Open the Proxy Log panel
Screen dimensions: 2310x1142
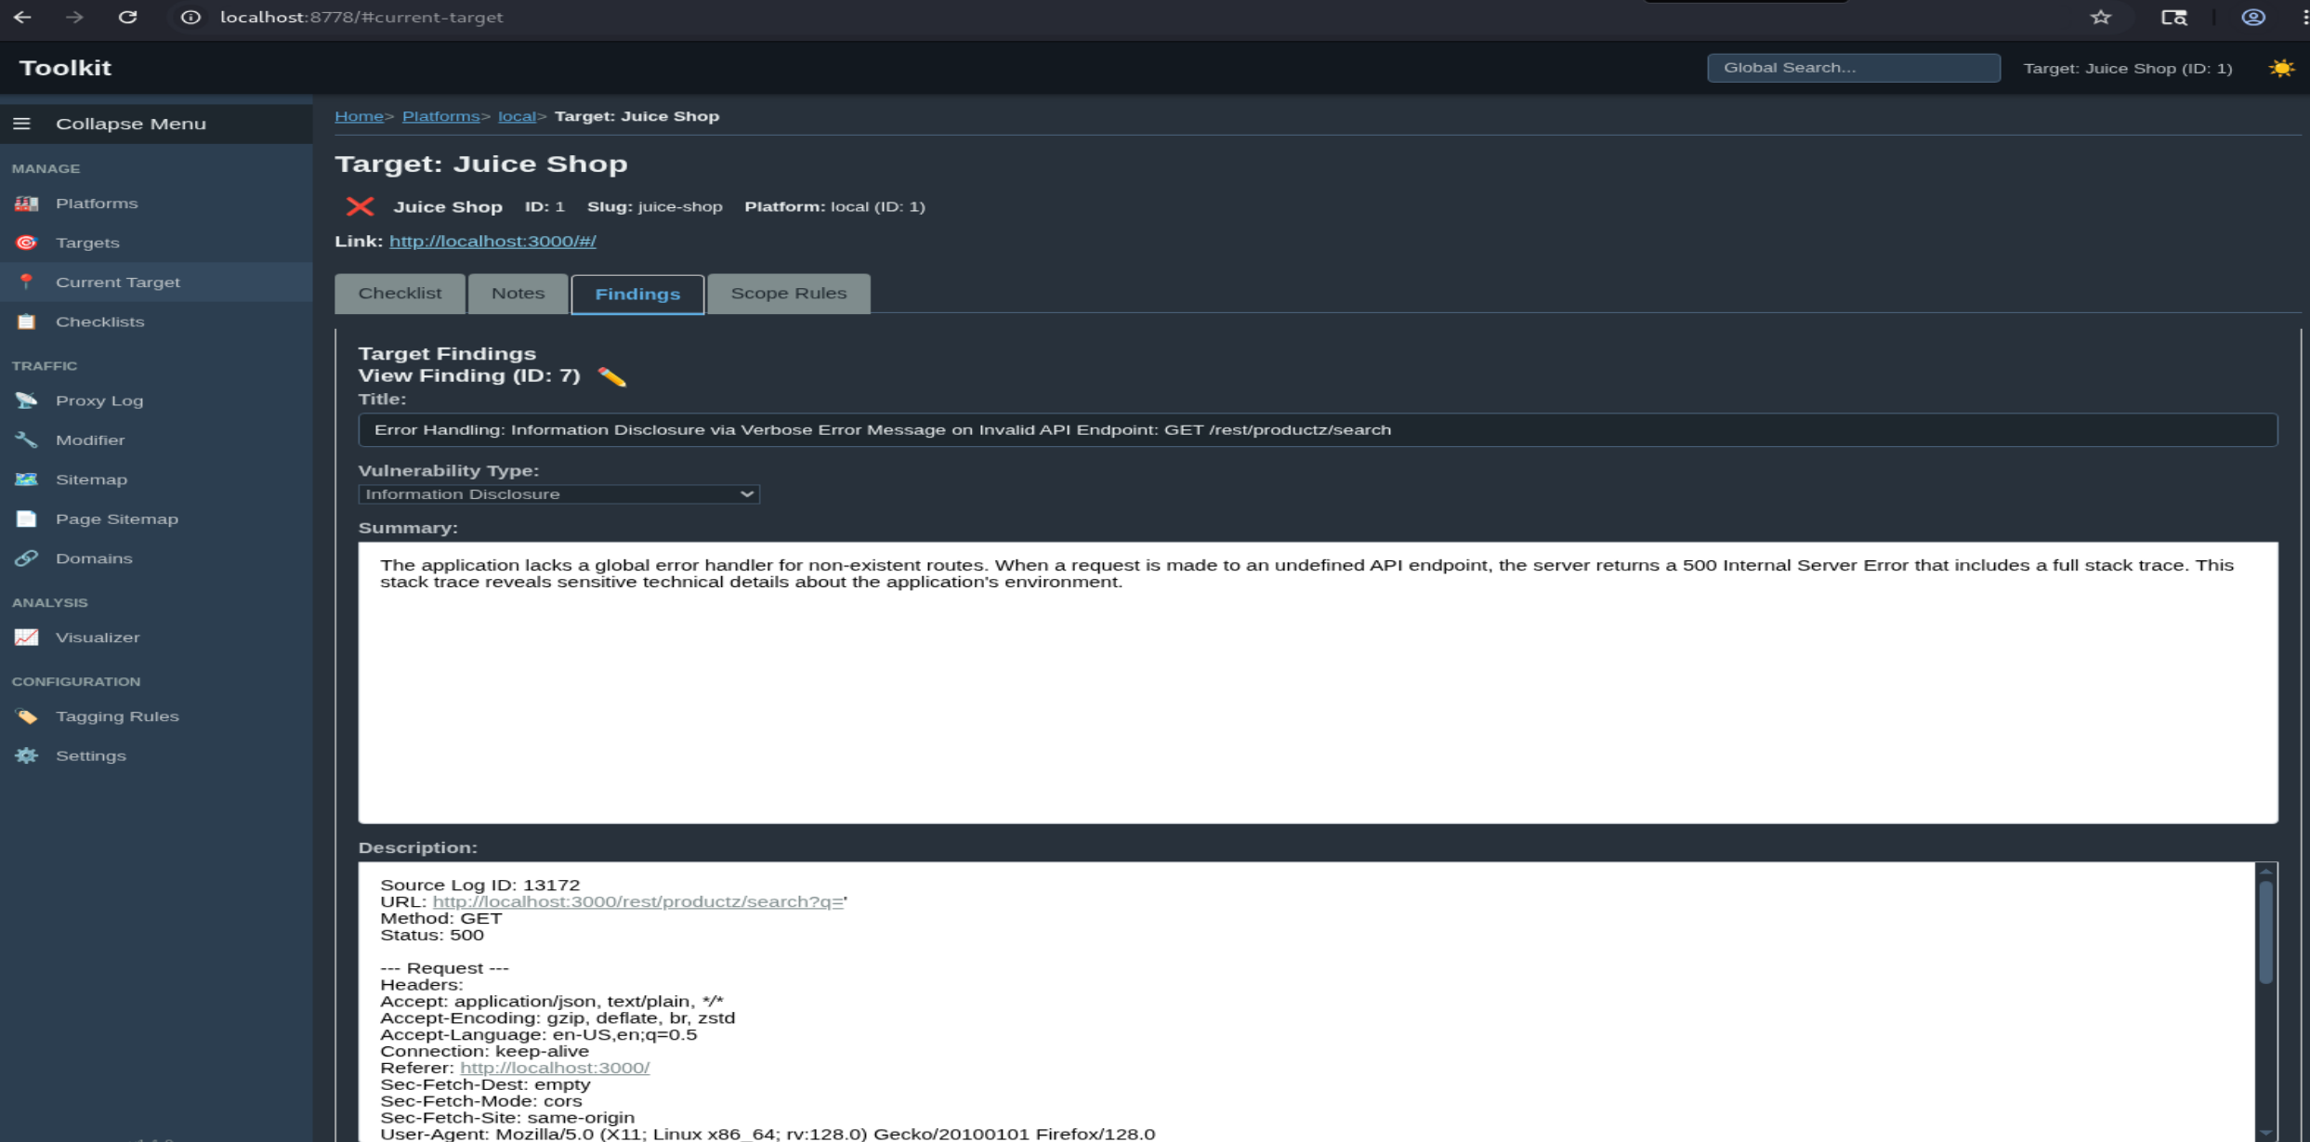pyautogui.click(x=99, y=400)
